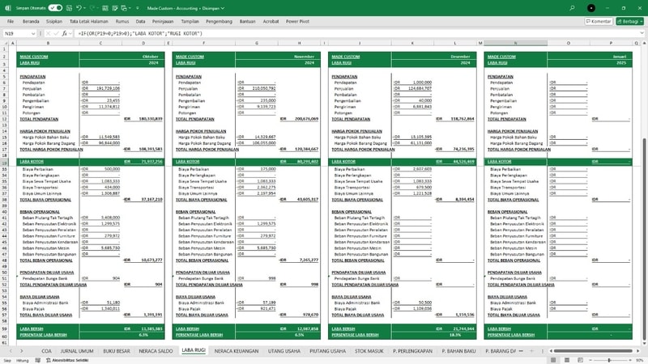The image size is (648, 364).
Task: Open the P. PERLENGKAPAN sheet tab
Action: click(x=412, y=351)
